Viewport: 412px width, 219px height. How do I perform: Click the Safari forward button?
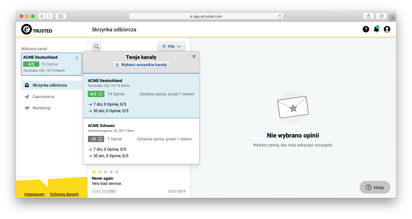[49, 16]
